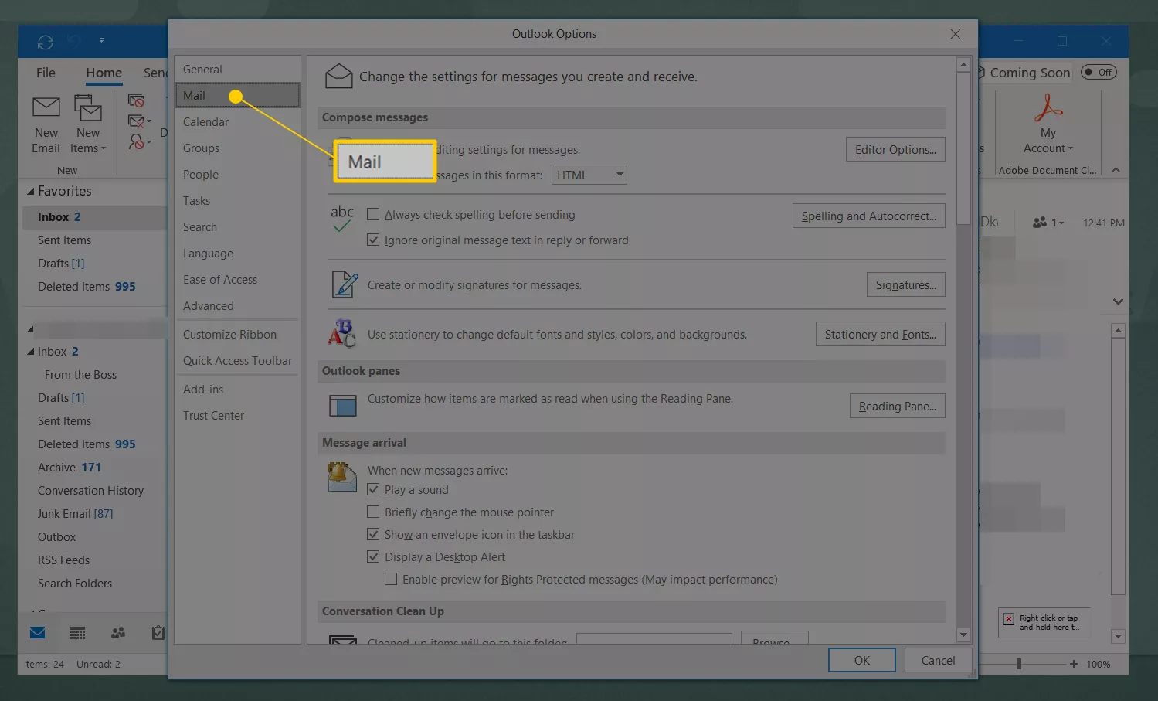This screenshot has width=1158, height=701.
Task: Open the From the Boss folder
Action: click(x=80, y=374)
